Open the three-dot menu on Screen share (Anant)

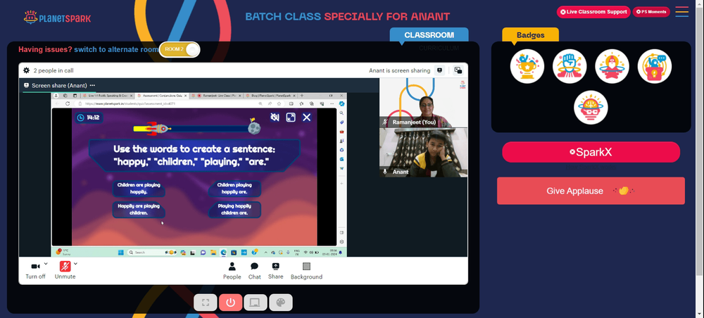[x=92, y=85]
